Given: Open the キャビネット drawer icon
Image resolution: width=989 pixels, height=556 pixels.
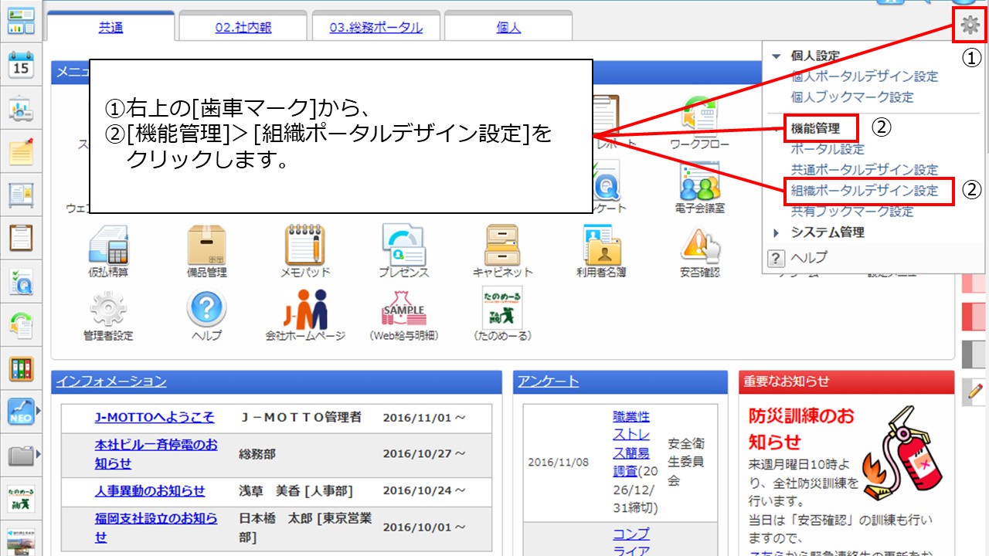Looking at the screenshot, I should click(502, 246).
